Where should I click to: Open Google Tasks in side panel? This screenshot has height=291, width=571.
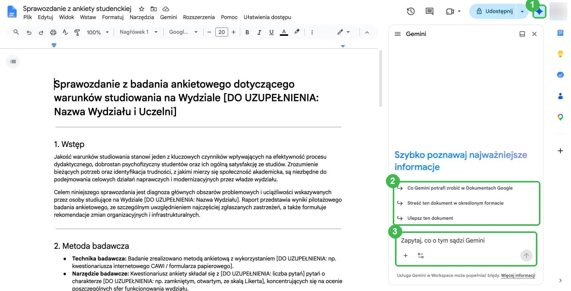click(560, 75)
